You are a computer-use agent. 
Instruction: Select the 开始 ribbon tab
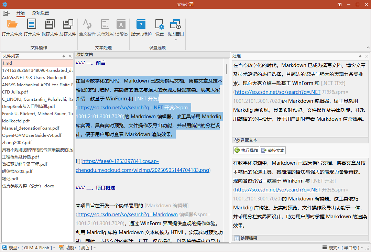click(x=21, y=13)
